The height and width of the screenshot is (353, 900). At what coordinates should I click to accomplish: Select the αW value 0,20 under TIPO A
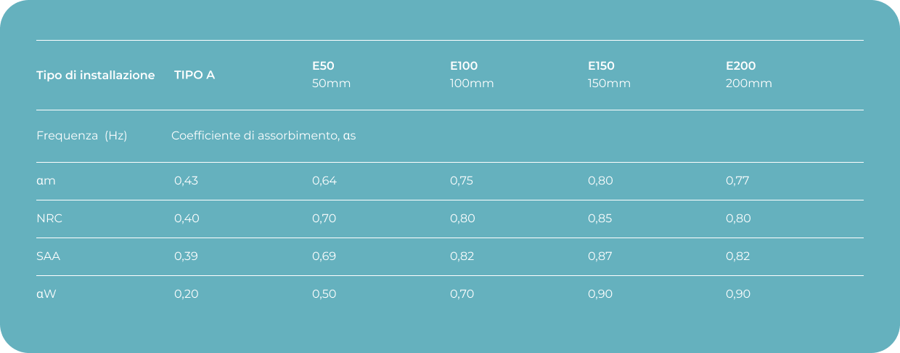[186, 294]
